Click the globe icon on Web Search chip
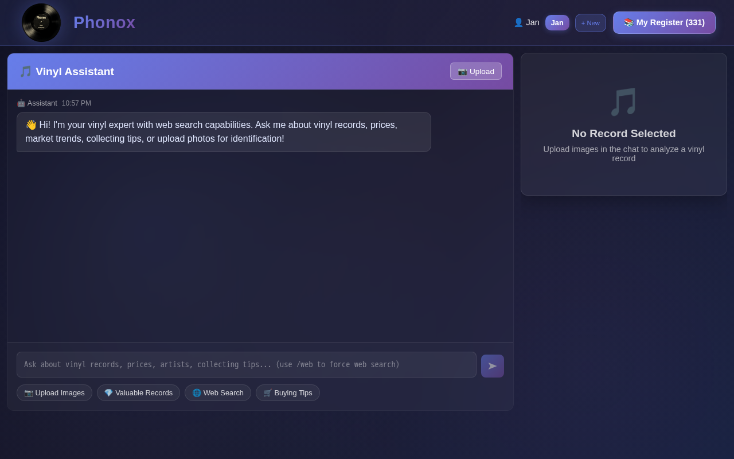 tap(197, 392)
